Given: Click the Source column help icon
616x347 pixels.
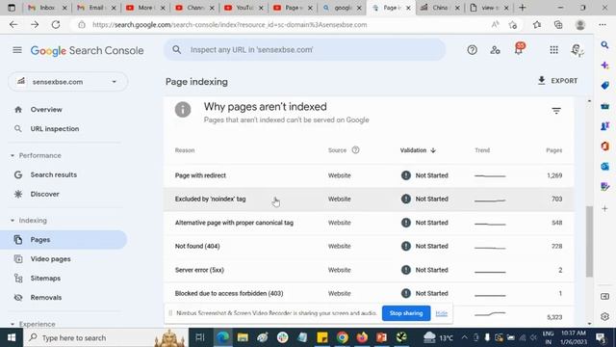Looking at the screenshot, I should (355, 150).
